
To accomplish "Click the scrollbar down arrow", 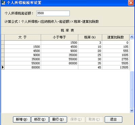I will 132,111.
